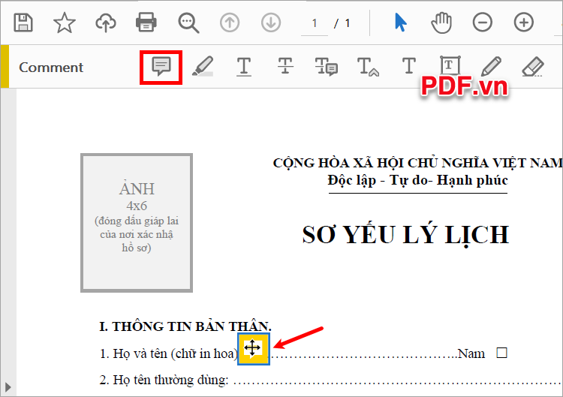Select the Underline text tool
563x397 pixels.
(244, 67)
